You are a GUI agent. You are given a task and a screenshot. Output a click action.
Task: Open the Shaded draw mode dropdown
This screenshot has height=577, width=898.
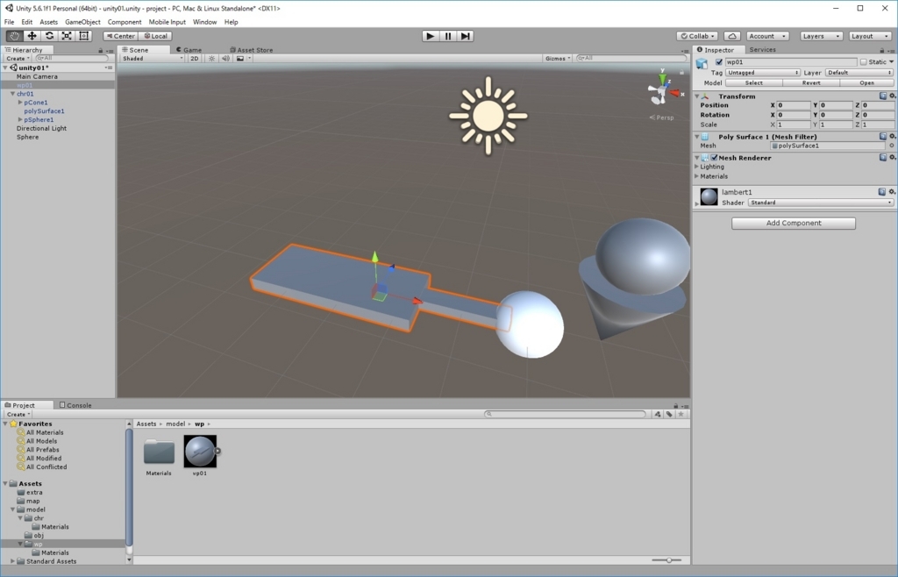[152, 59]
